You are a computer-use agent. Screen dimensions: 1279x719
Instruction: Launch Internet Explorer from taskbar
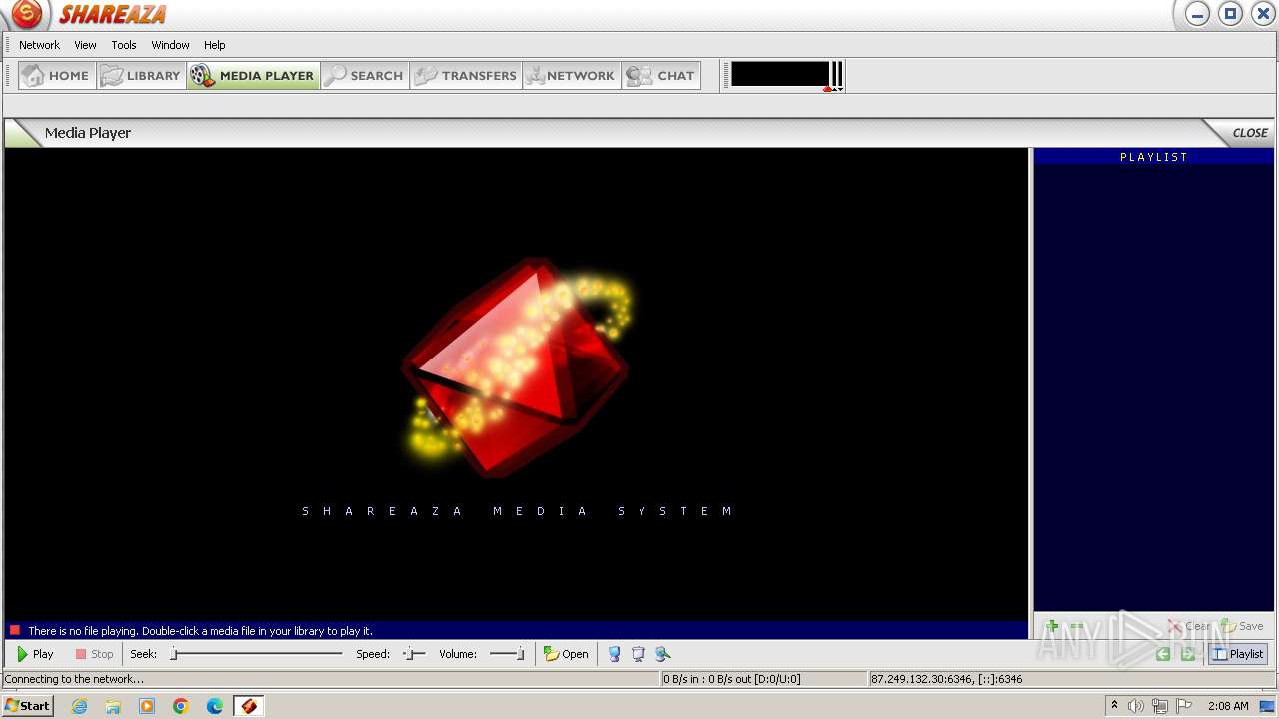(79, 706)
